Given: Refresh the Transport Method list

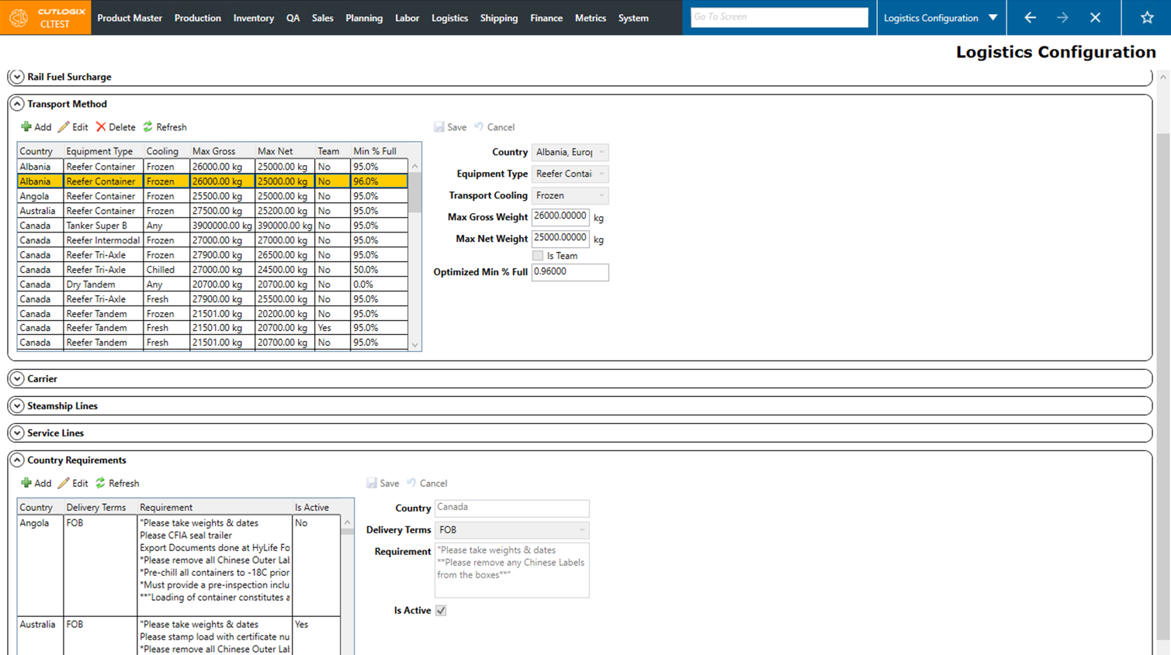Looking at the screenshot, I should click(148, 127).
